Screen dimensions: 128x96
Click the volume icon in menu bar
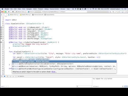(x=96, y=9)
